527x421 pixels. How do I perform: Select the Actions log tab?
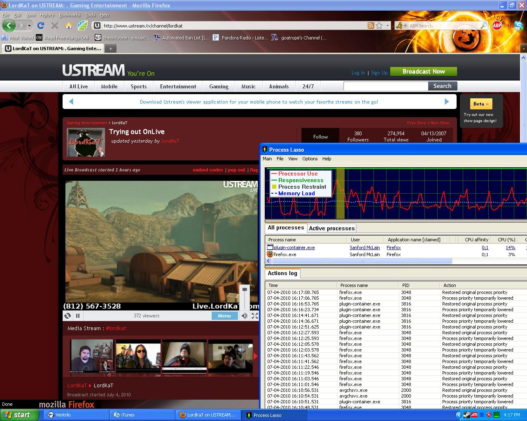point(282,273)
